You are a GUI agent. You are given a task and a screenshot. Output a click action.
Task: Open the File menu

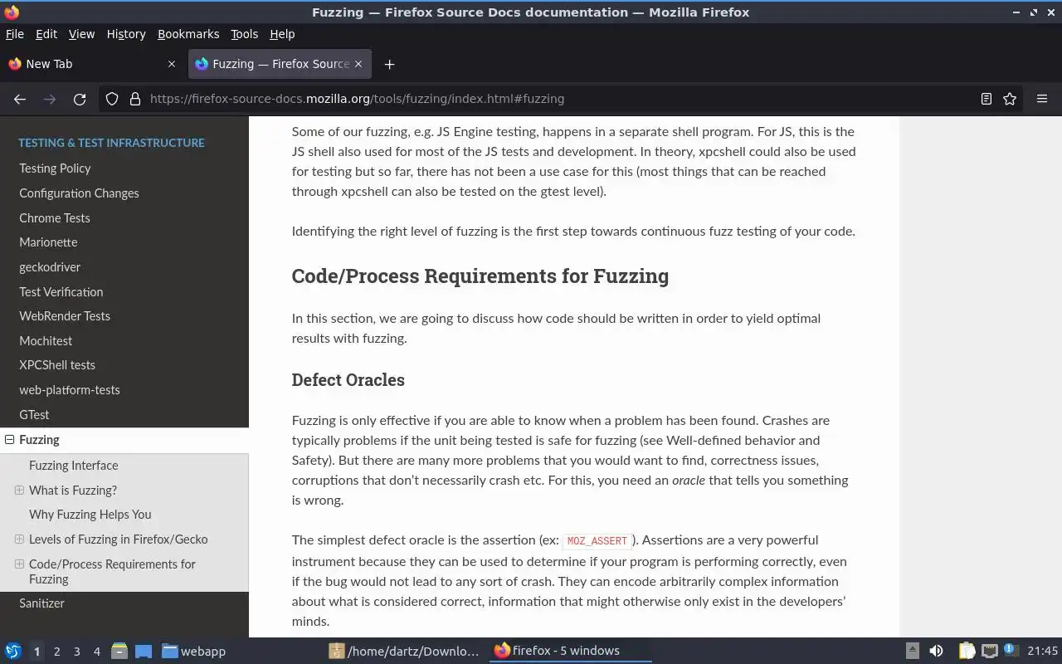point(15,34)
